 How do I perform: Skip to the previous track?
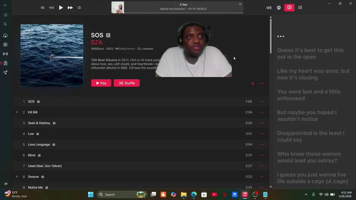pos(51,8)
